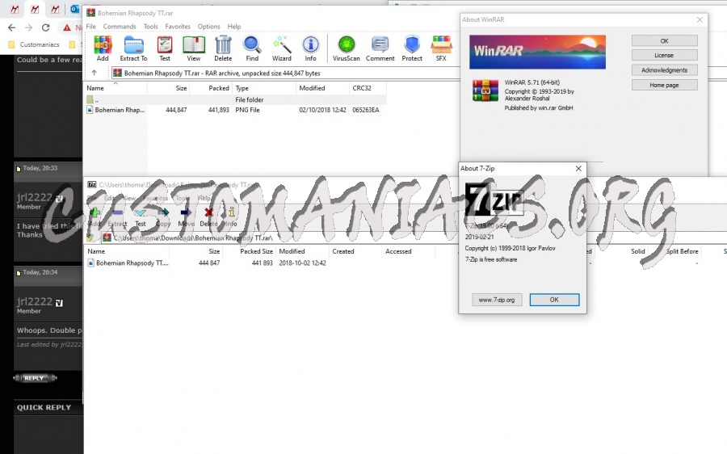Click the CRC value 065263EA in WinRAR
Screen dimensions: 727x454
point(366,110)
